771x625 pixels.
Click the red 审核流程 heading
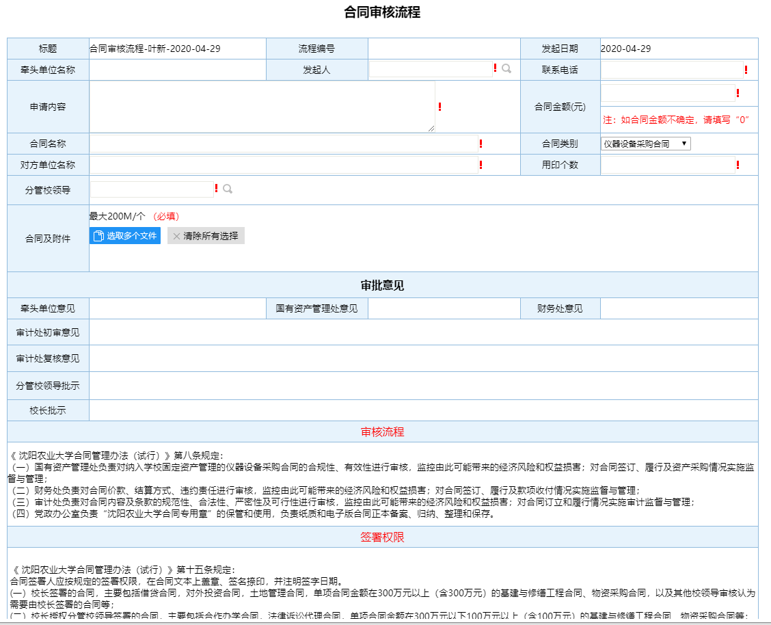coord(382,431)
